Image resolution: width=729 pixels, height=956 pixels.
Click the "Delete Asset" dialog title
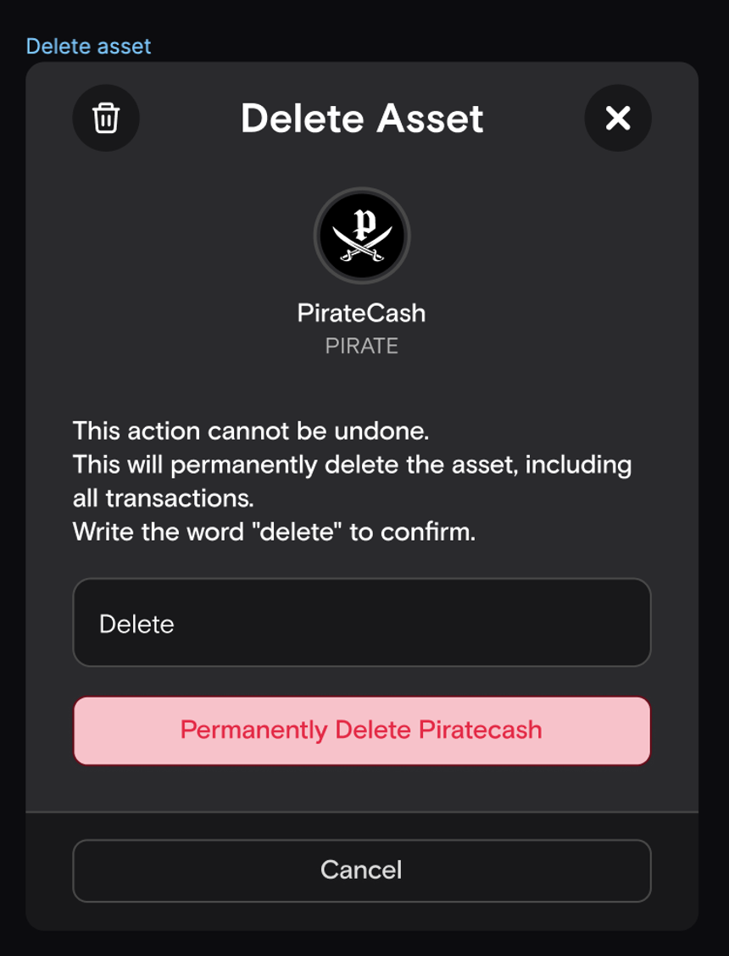[x=362, y=118]
